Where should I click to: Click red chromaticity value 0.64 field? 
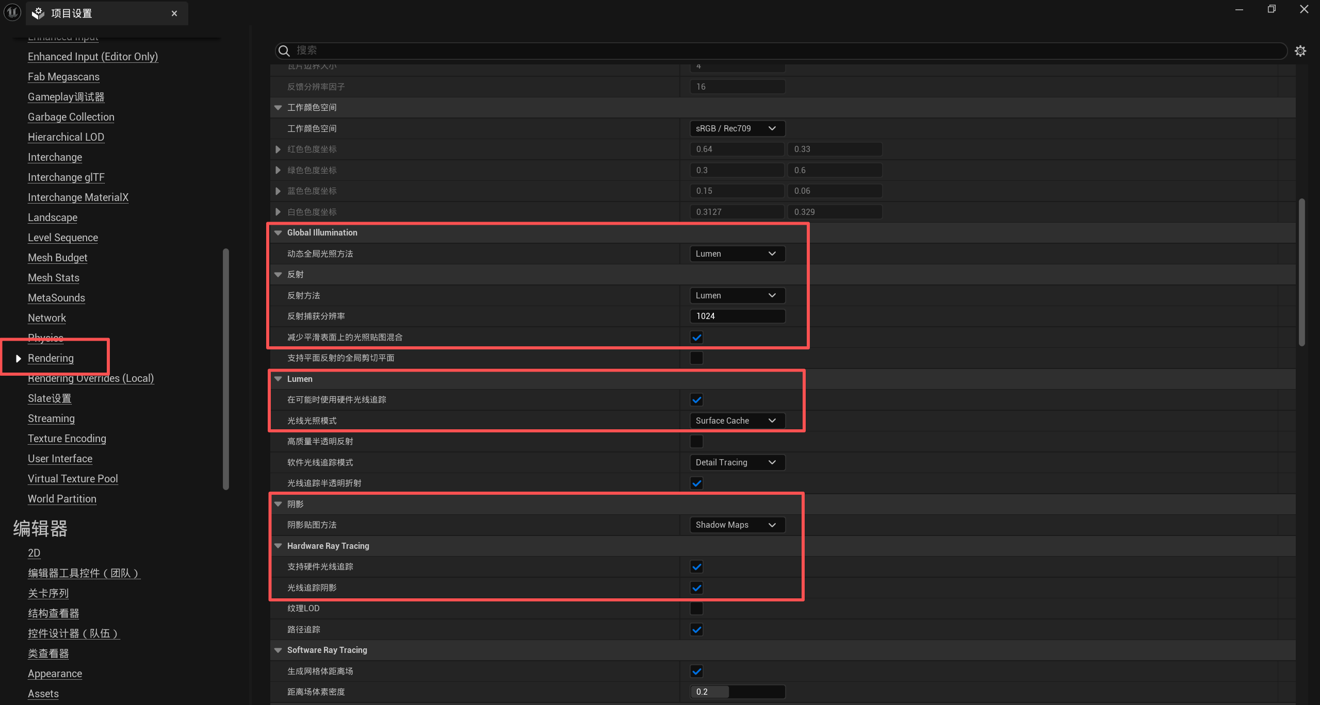coord(737,149)
